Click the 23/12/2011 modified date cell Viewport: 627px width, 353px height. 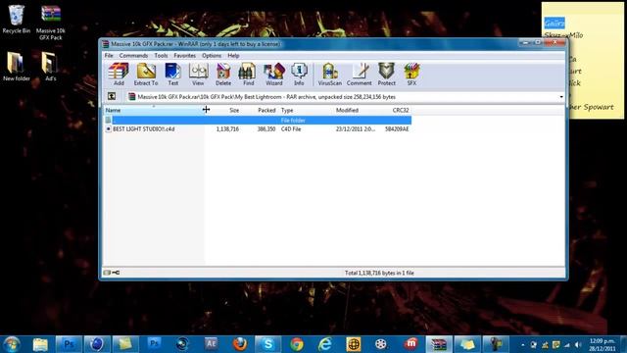tap(356, 129)
